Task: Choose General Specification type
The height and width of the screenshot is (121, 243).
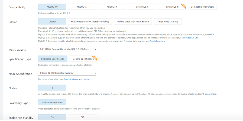Action: [83, 59]
